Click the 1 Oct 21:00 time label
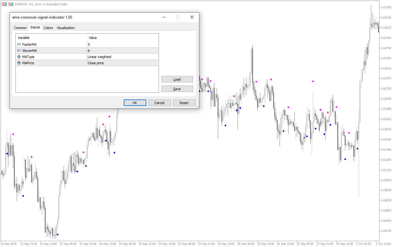395x247 pixels. [x=384, y=244]
